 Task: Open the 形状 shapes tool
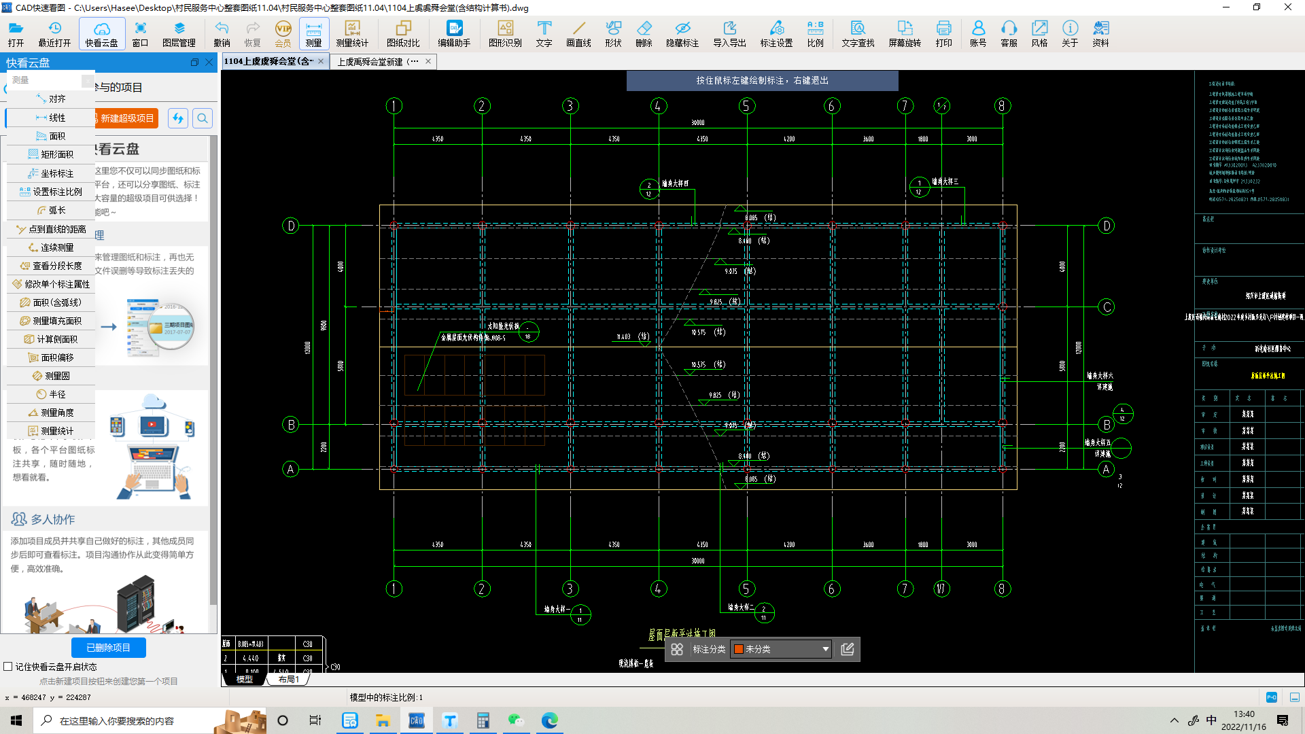pyautogui.click(x=613, y=33)
